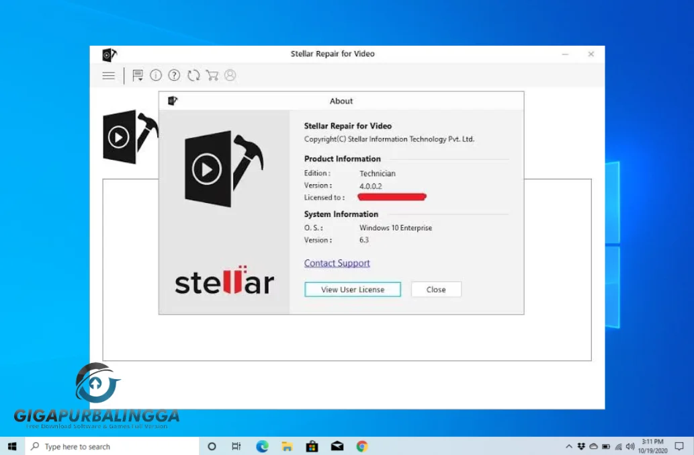Viewport: 694px width, 455px height.
Task: Click the taskbar search box
Action: tap(112, 446)
